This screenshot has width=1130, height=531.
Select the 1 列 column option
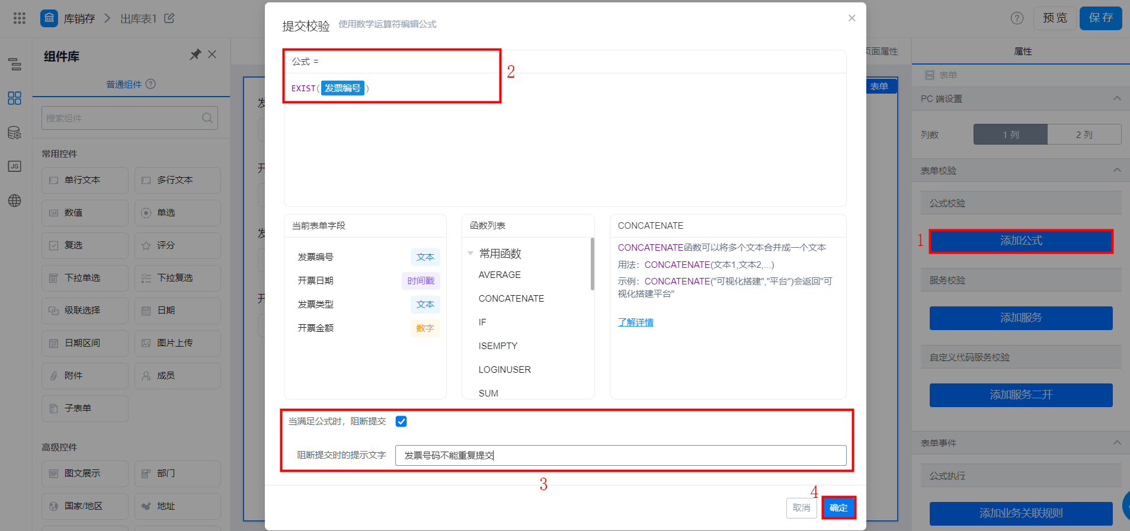tap(1010, 135)
